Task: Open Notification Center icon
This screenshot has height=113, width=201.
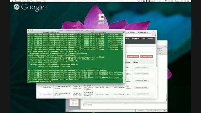Action: click(188, 1)
